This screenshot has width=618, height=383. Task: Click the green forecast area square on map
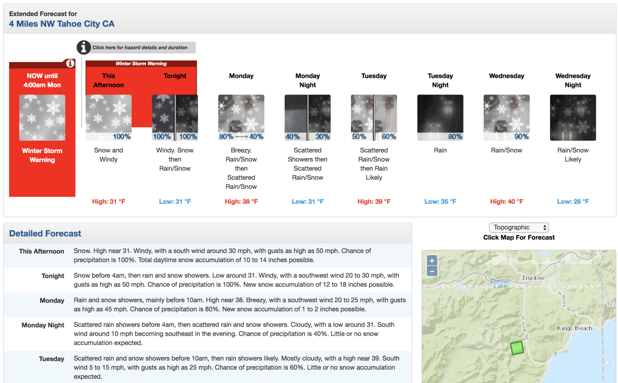point(517,348)
